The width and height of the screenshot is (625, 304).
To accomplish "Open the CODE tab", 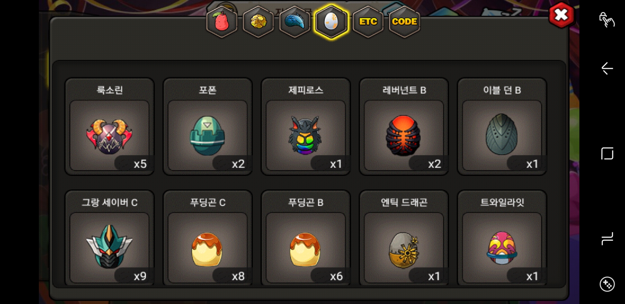I will click(x=404, y=22).
